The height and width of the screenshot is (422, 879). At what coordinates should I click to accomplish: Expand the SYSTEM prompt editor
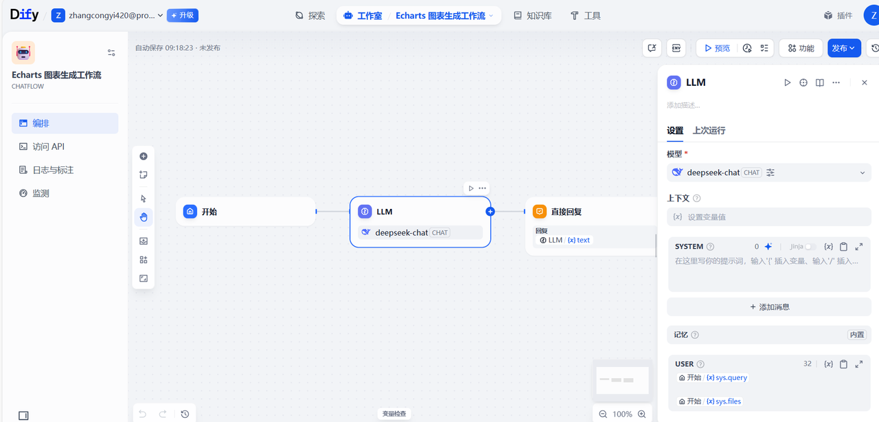[x=859, y=247]
